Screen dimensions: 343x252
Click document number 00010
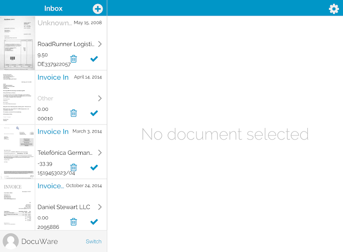point(45,118)
